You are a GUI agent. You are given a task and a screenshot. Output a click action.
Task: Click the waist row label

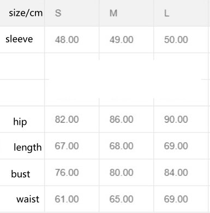coord(28,199)
